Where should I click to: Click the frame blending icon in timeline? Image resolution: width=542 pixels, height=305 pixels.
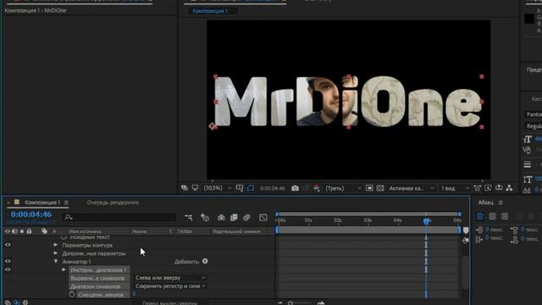coord(234,218)
